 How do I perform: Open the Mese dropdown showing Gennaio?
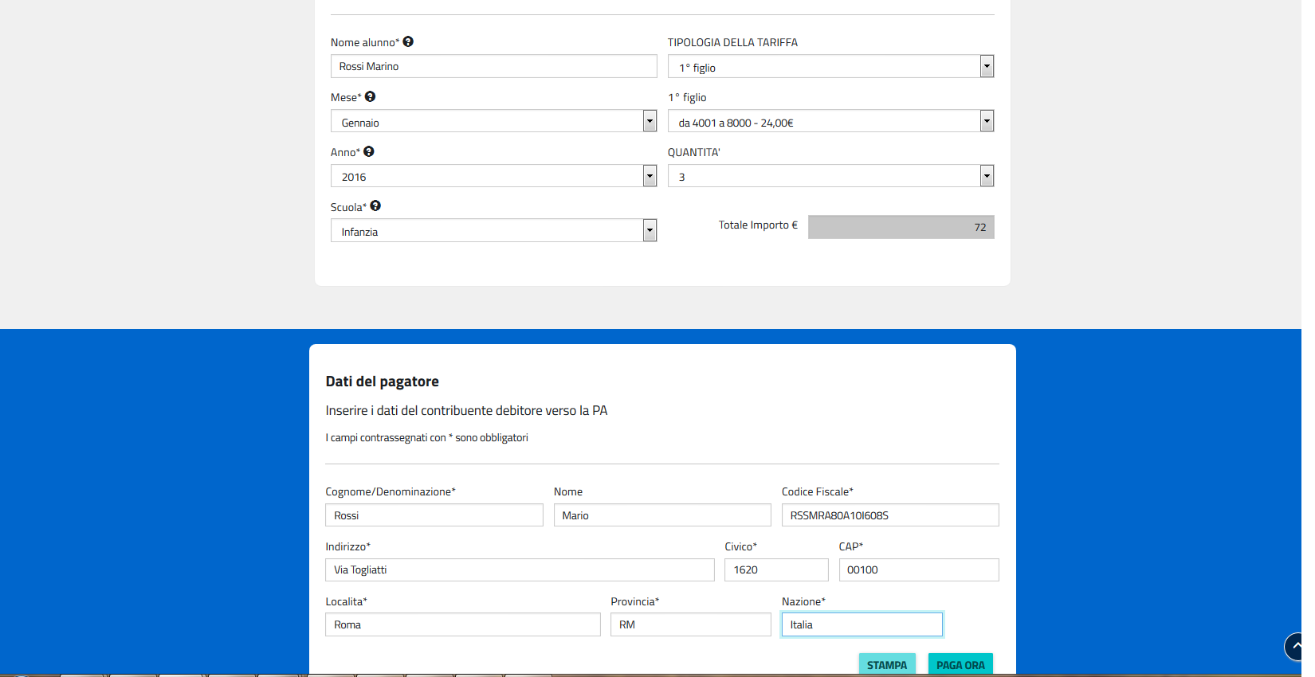(x=493, y=122)
